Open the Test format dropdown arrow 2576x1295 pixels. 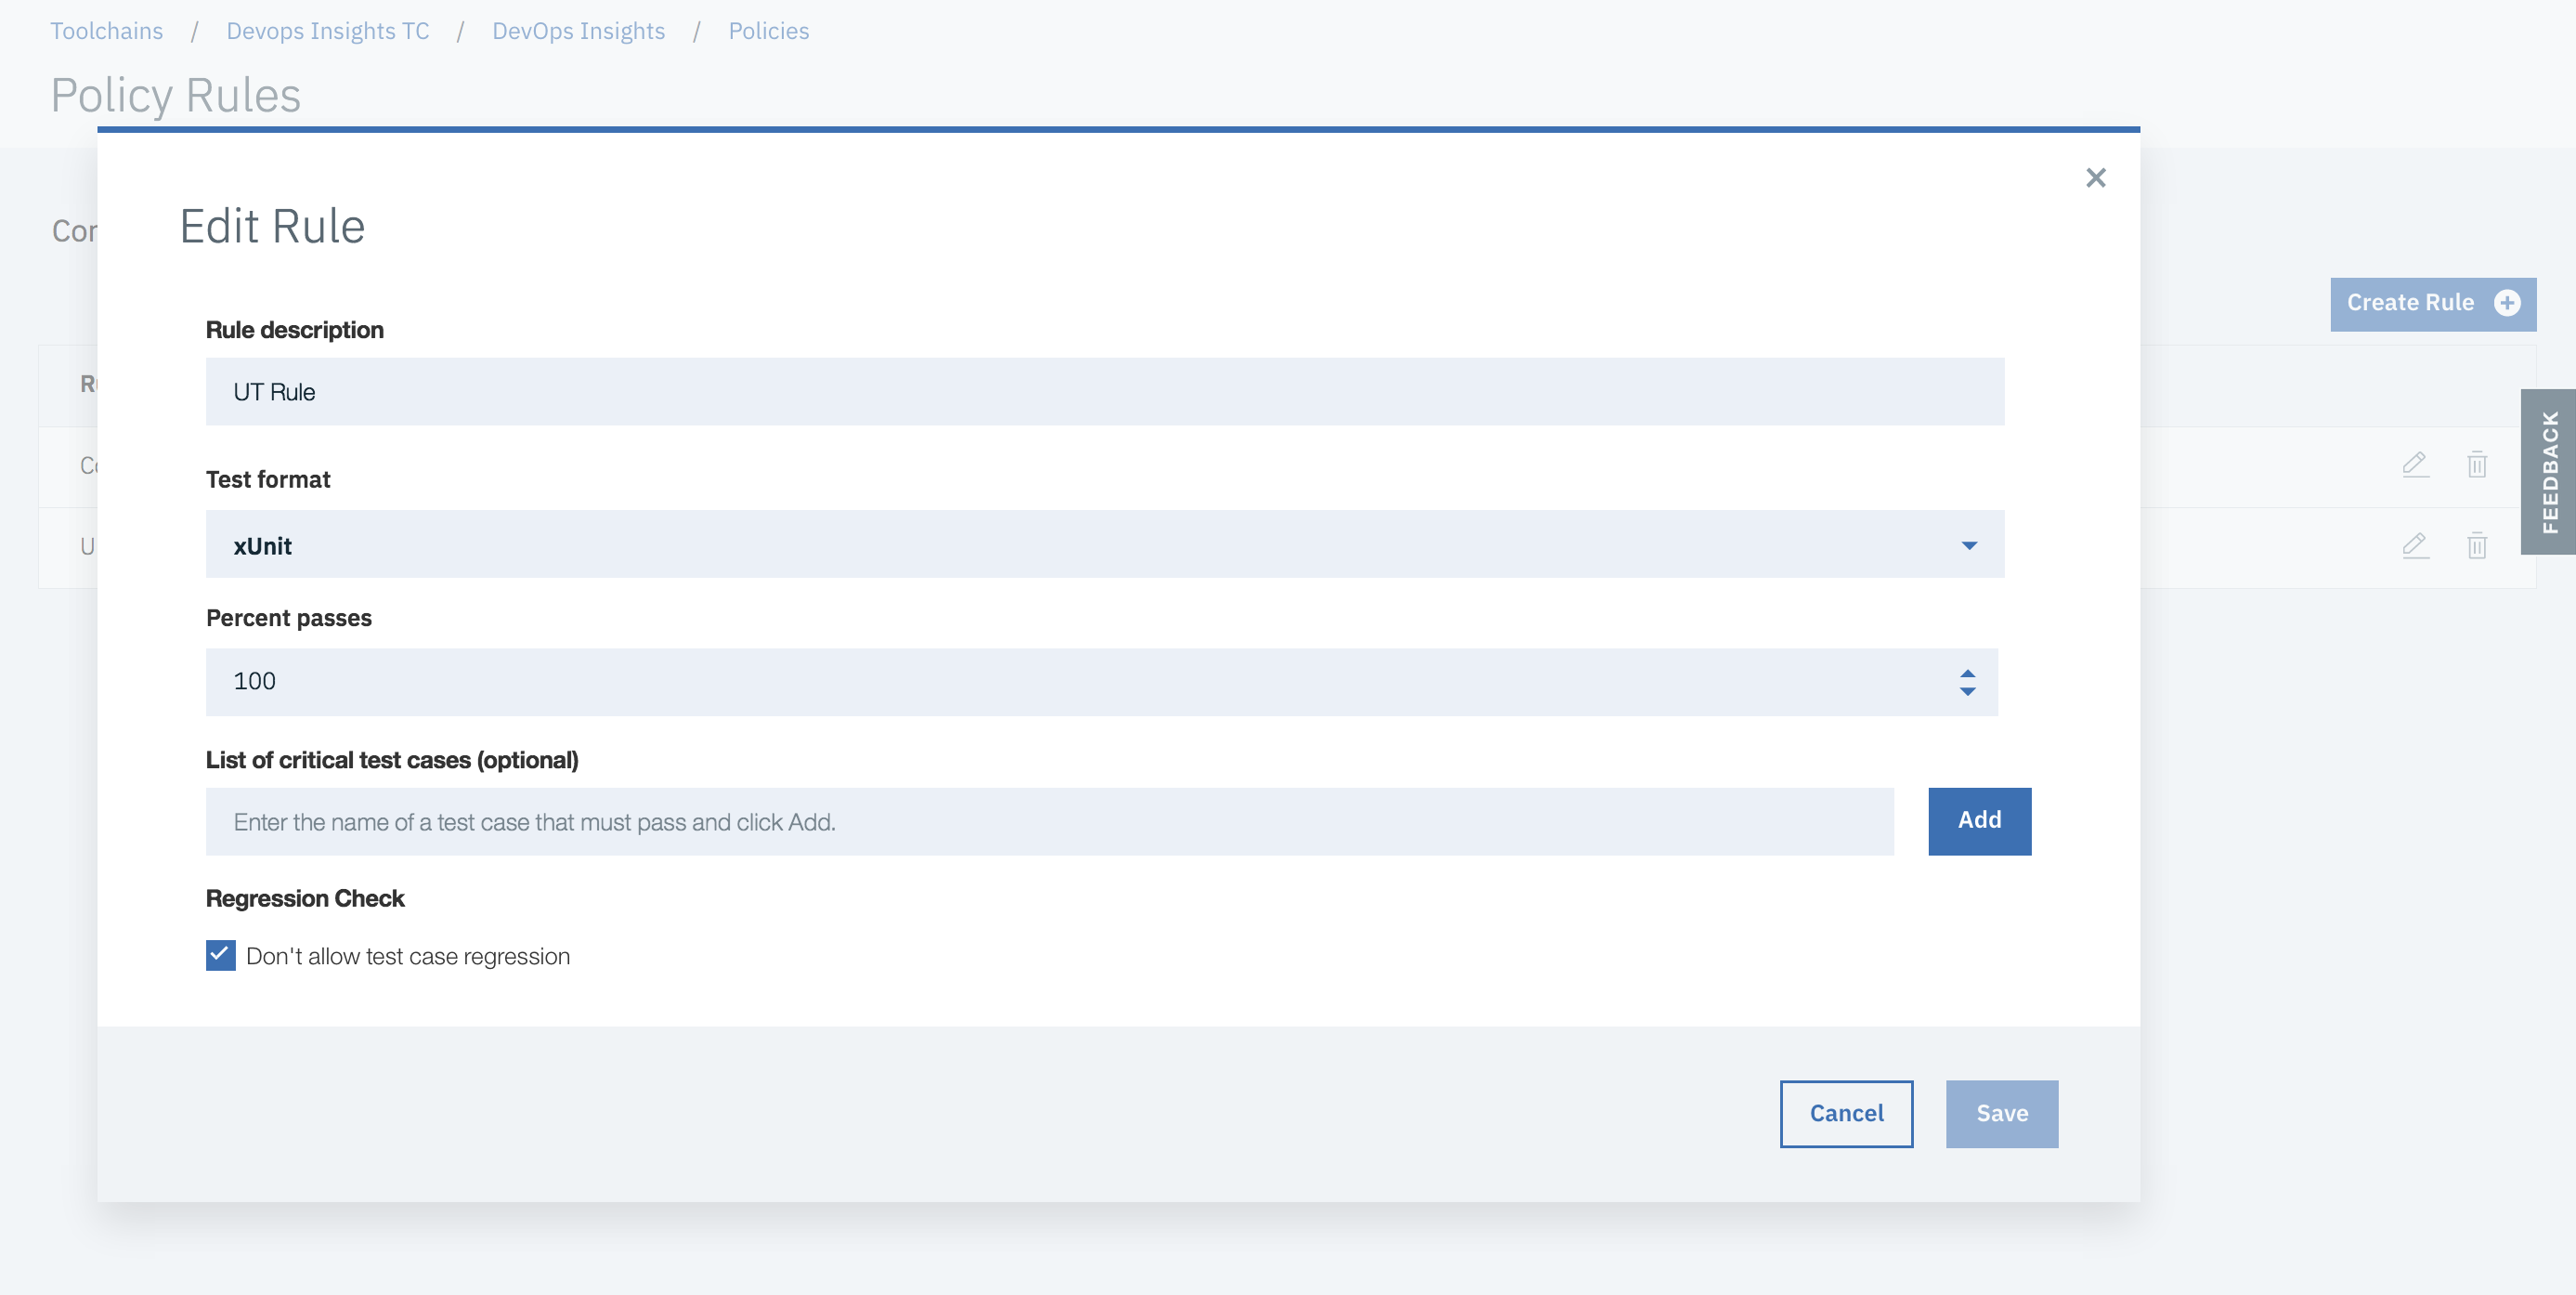click(1968, 545)
